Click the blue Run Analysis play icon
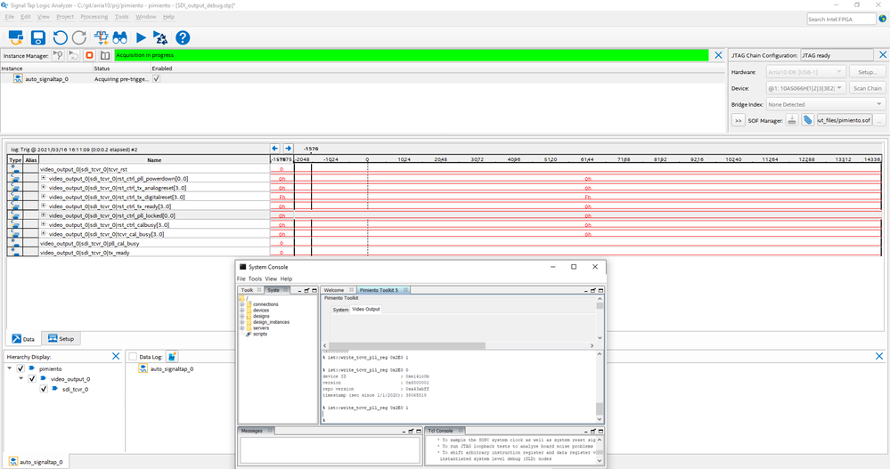This screenshot has width=890, height=469. point(141,37)
